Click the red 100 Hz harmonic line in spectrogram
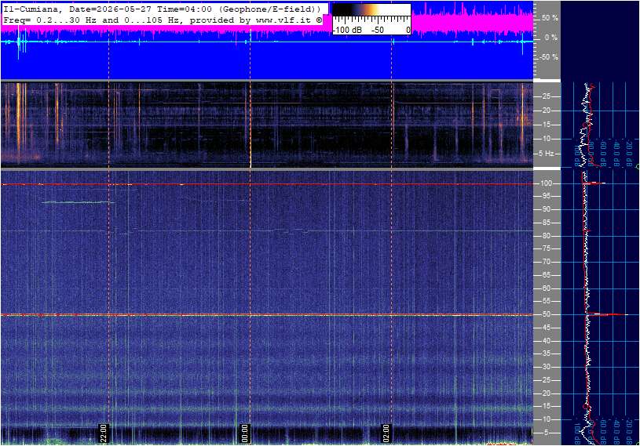Viewport: 640px width, 446px height. click(x=267, y=184)
